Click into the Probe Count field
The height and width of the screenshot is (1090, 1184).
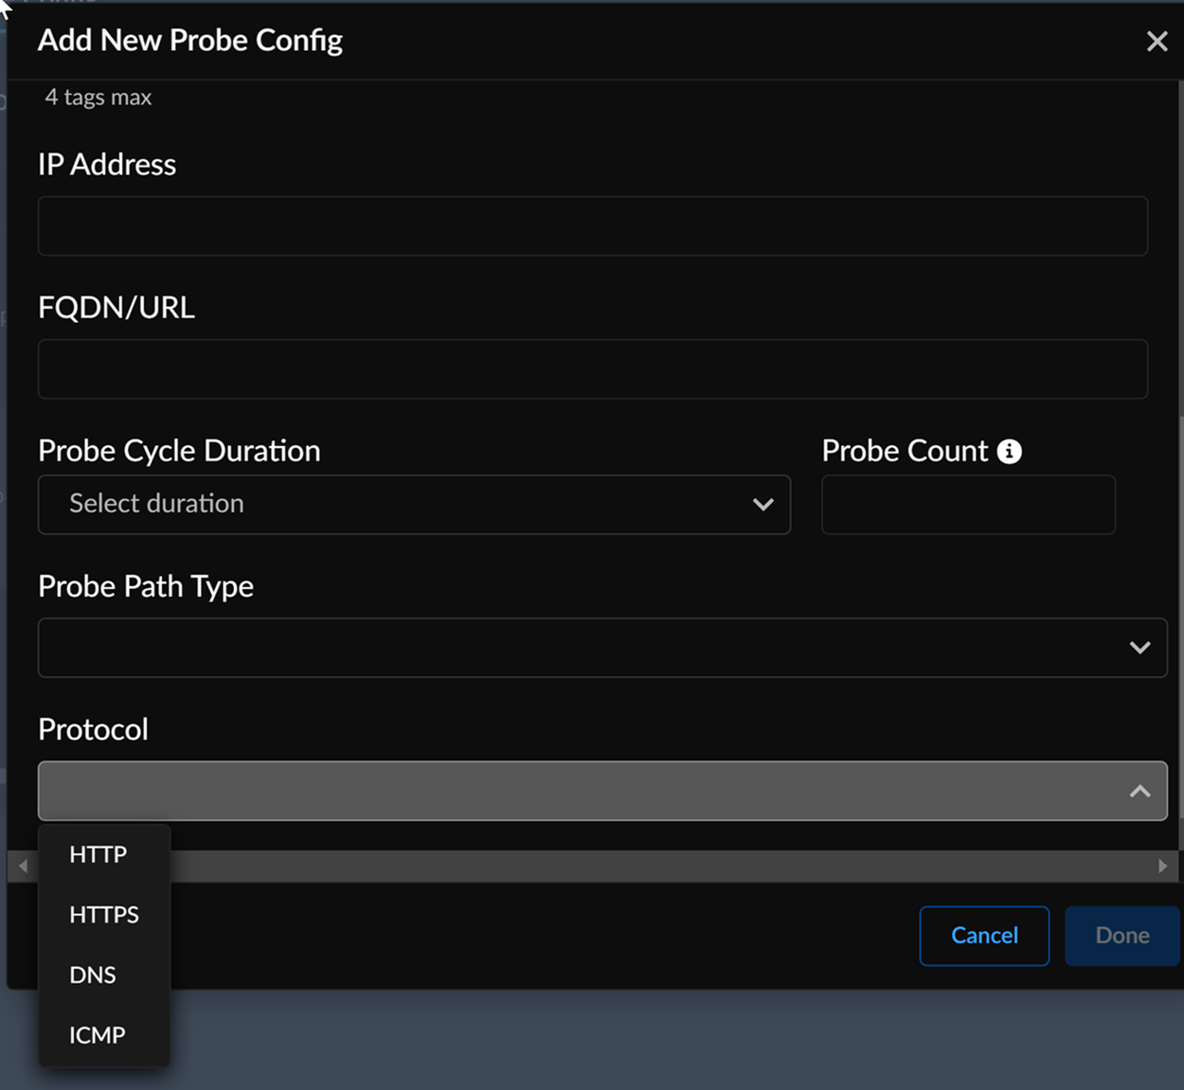pyautogui.click(x=968, y=505)
